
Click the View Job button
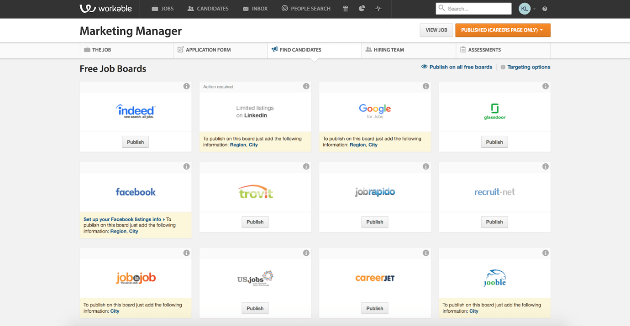(x=436, y=30)
